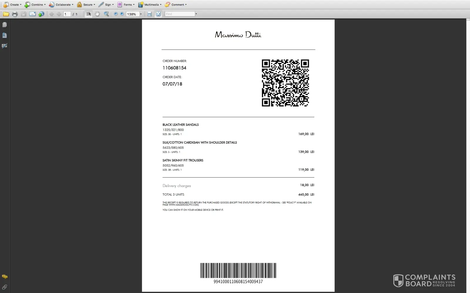Go to previous page with up arrow

pos(52,14)
